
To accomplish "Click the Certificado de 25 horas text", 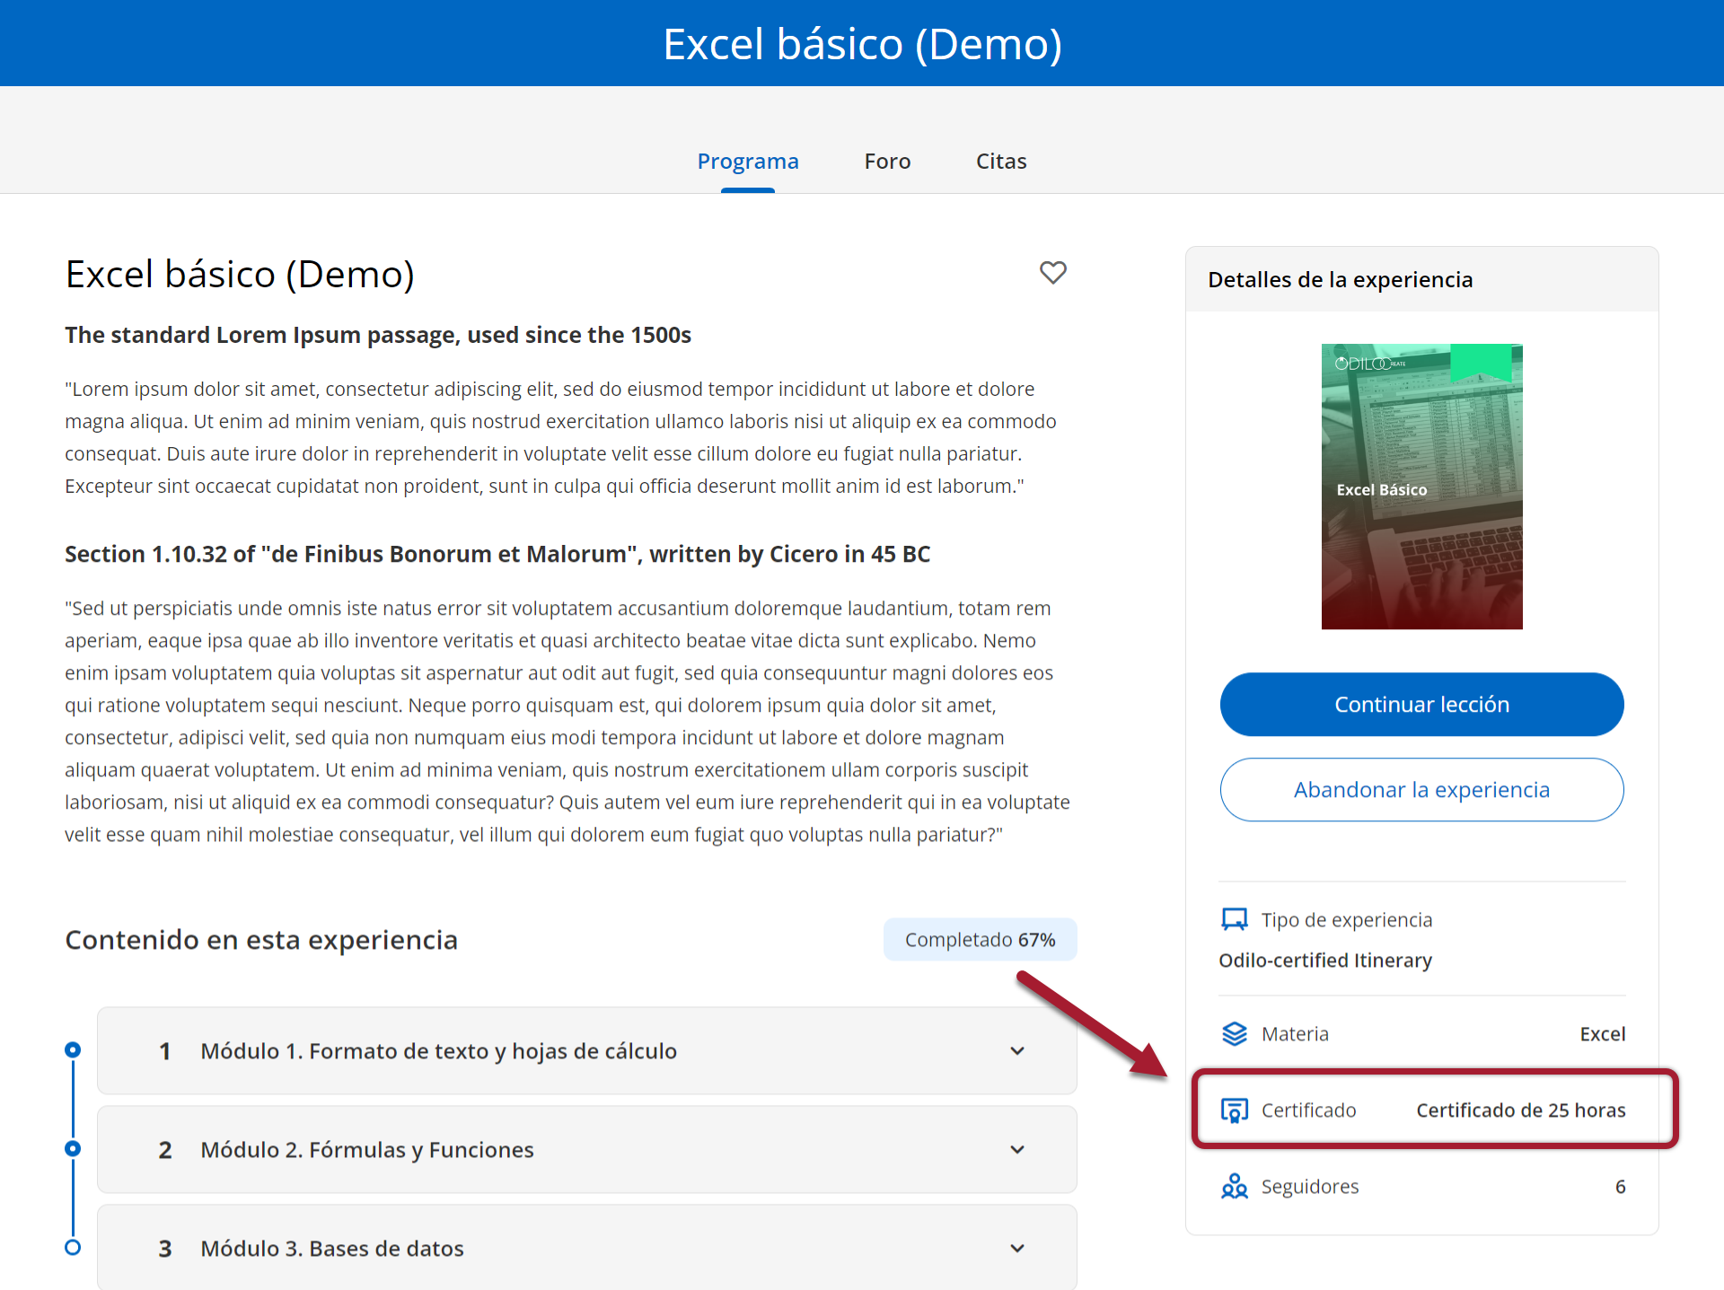I will [x=1520, y=1110].
